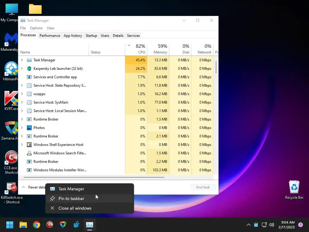The image size is (309, 232).
Task: Collapse view with Fewer details chevron
Action: (x=24, y=187)
